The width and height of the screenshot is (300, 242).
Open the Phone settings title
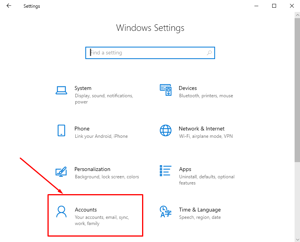click(x=82, y=129)
